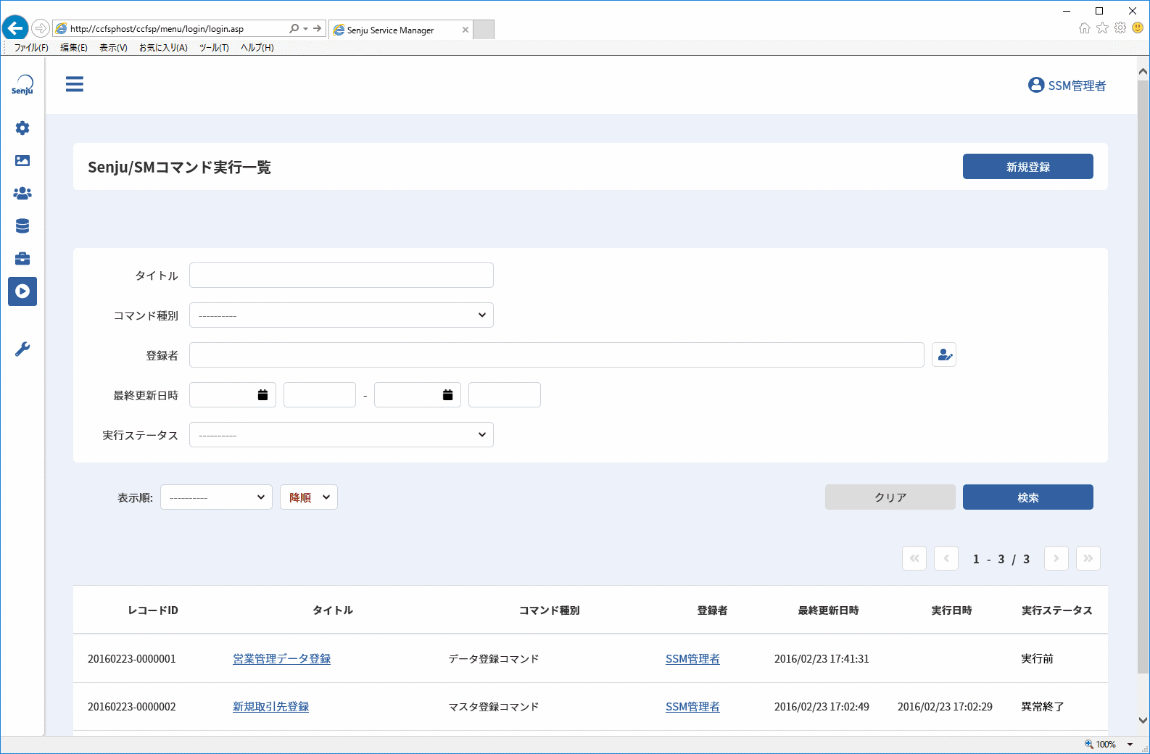Open the browser new tab button
Viewport: 1150px width, 754px height.
[x=484, y=30]
